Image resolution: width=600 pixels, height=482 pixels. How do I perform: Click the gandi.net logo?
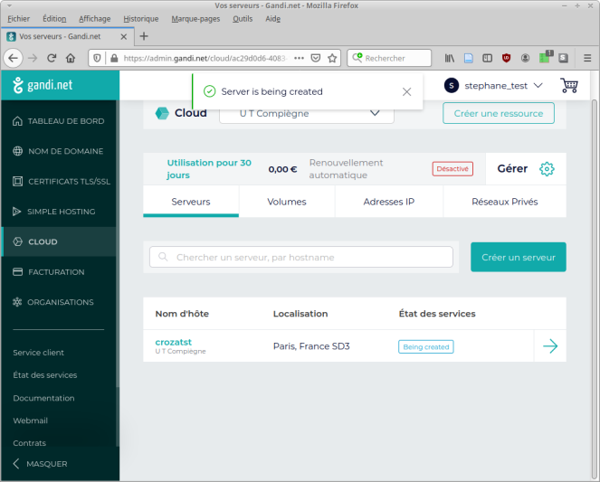point(43,85)
